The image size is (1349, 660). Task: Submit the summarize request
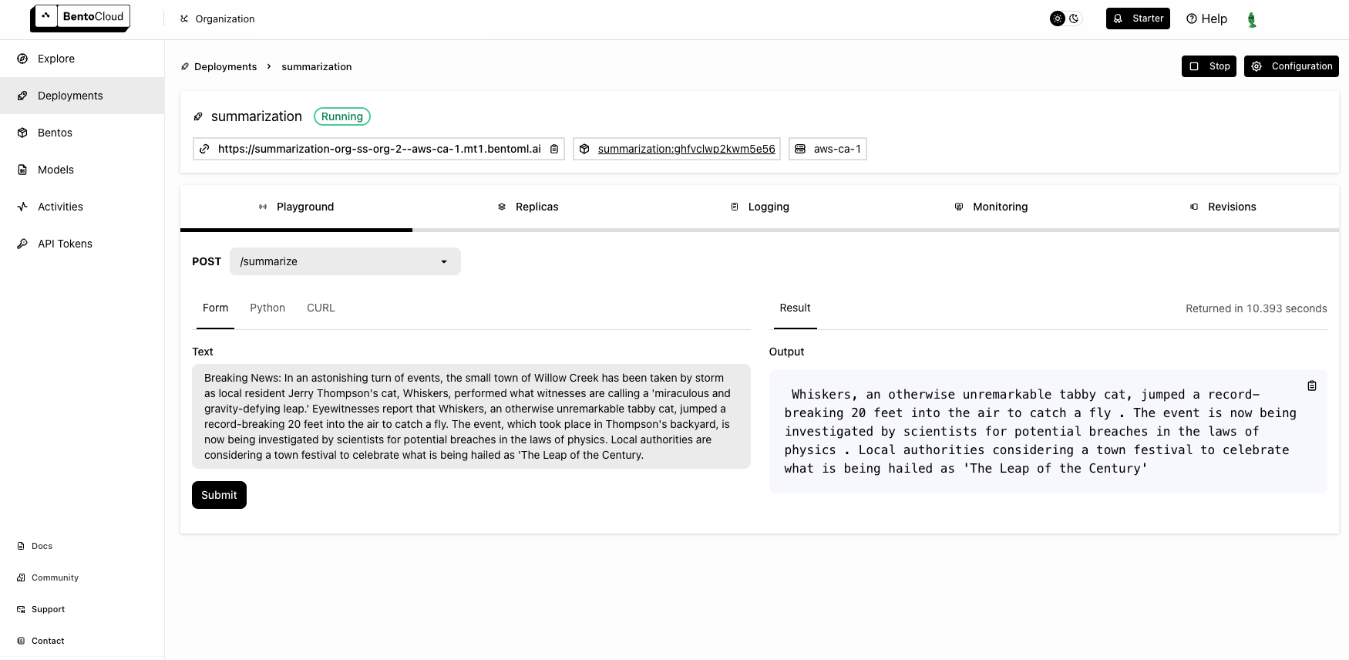click(219, 495)
